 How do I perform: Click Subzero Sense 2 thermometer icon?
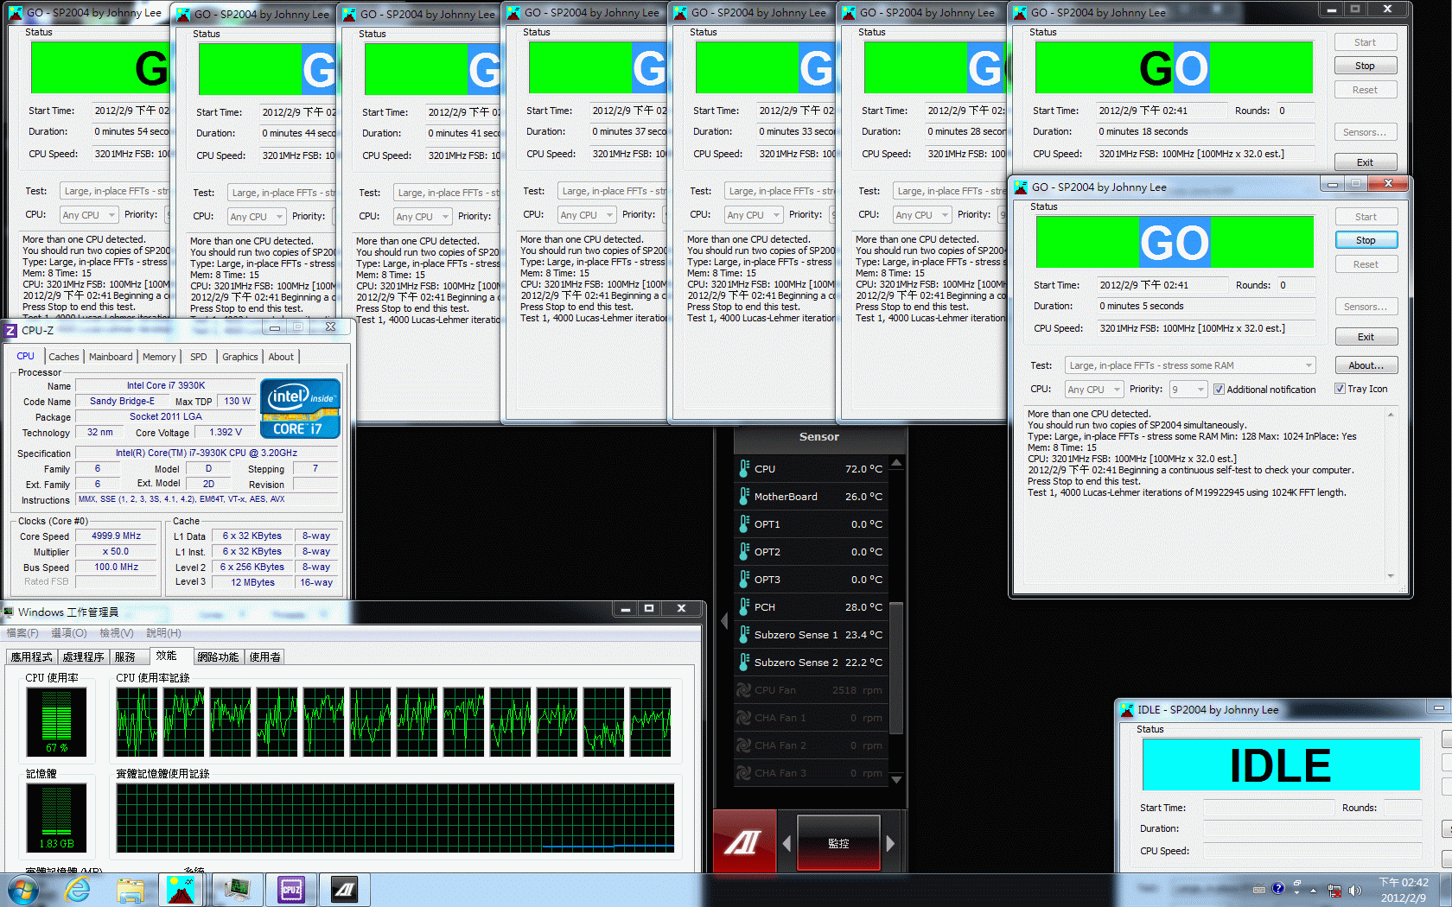tap(744, 662)
